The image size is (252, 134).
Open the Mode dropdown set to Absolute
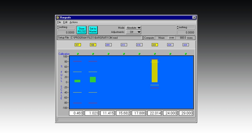point(134,28)
